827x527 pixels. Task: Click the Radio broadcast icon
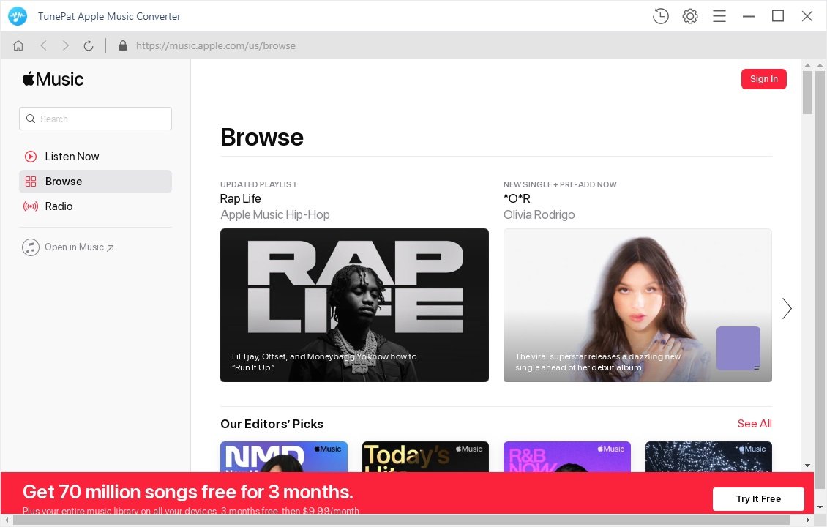point(31,206)
